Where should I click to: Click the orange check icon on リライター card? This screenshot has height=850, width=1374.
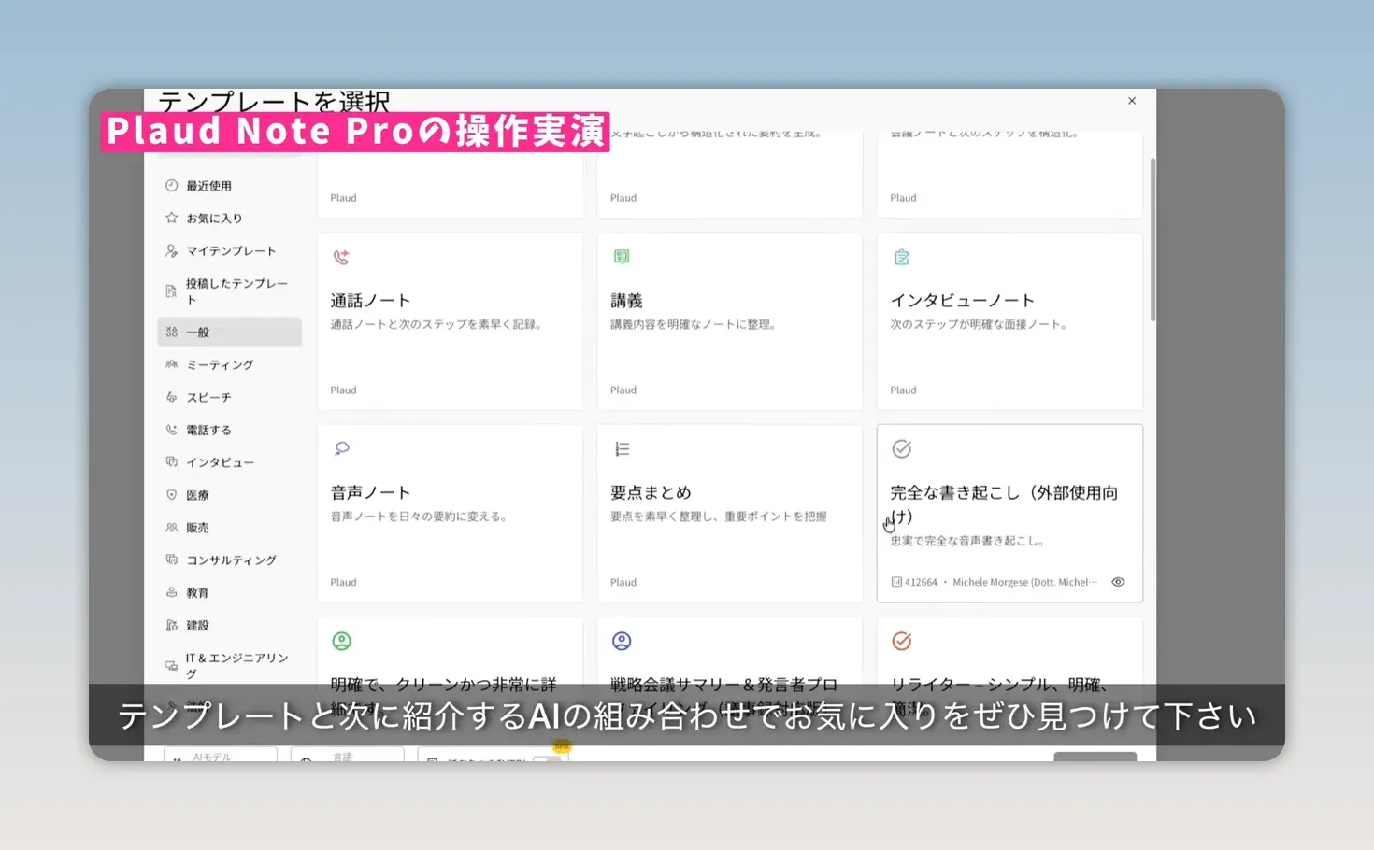(901, 641)
